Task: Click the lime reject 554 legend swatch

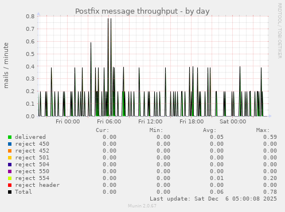Action: tap(10, 178)
